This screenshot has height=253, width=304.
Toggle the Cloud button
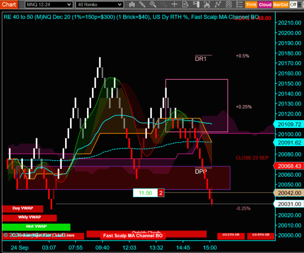(265, 4)
